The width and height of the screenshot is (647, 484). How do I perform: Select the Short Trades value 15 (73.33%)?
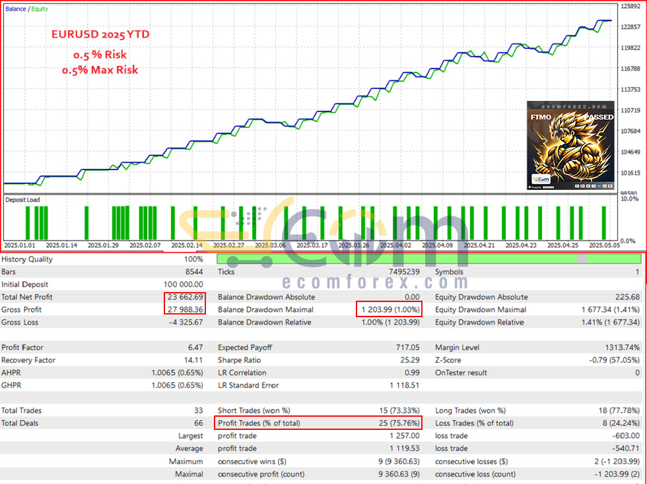click(x=399, y=411)
